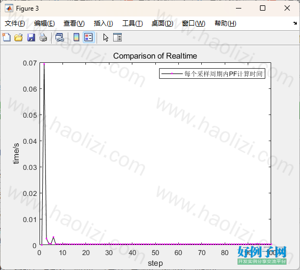Click the x-axis tick label 50
Viewport: 300px width, 270px height.
pyautogui.click(x=155, y=253)
